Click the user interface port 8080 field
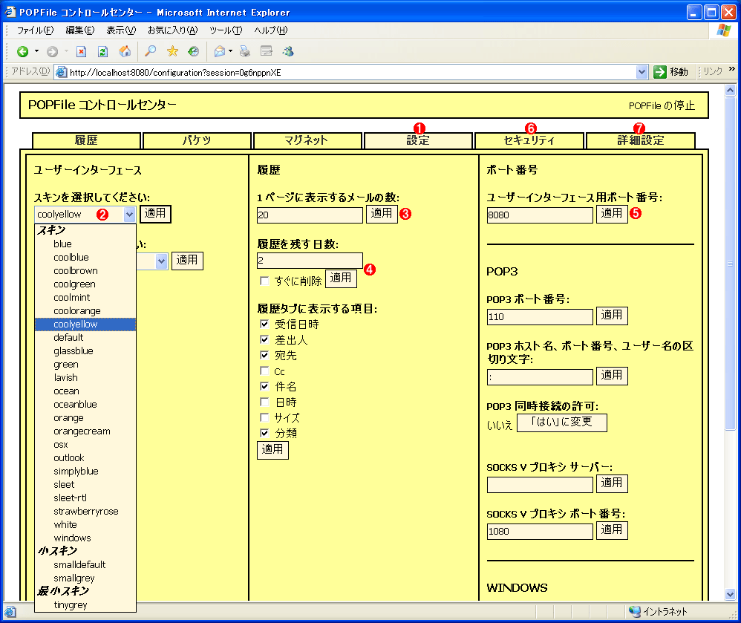Image resolution: width=741 pixels, height=623 pixels. [540, 215]
